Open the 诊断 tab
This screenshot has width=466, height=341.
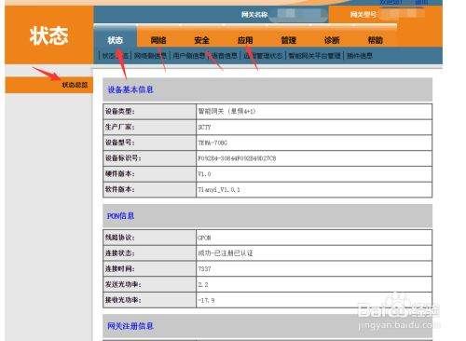332,40
